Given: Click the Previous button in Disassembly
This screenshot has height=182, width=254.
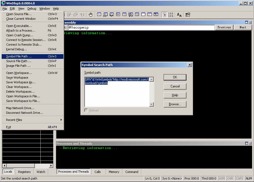Looking at the screenshot, I should pyautogui.click(x=224, y=27).
